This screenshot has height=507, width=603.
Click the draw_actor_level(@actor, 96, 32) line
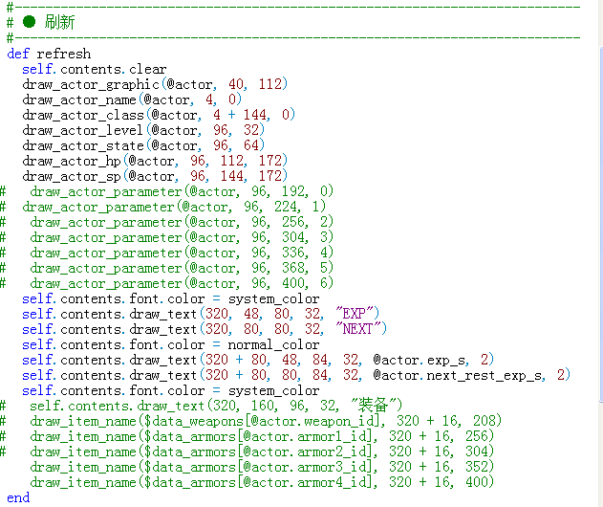pos(143,130)
